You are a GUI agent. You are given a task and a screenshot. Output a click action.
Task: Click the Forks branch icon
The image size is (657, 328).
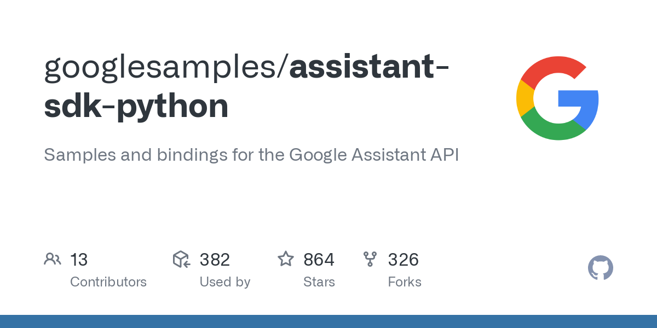(371, 259)
